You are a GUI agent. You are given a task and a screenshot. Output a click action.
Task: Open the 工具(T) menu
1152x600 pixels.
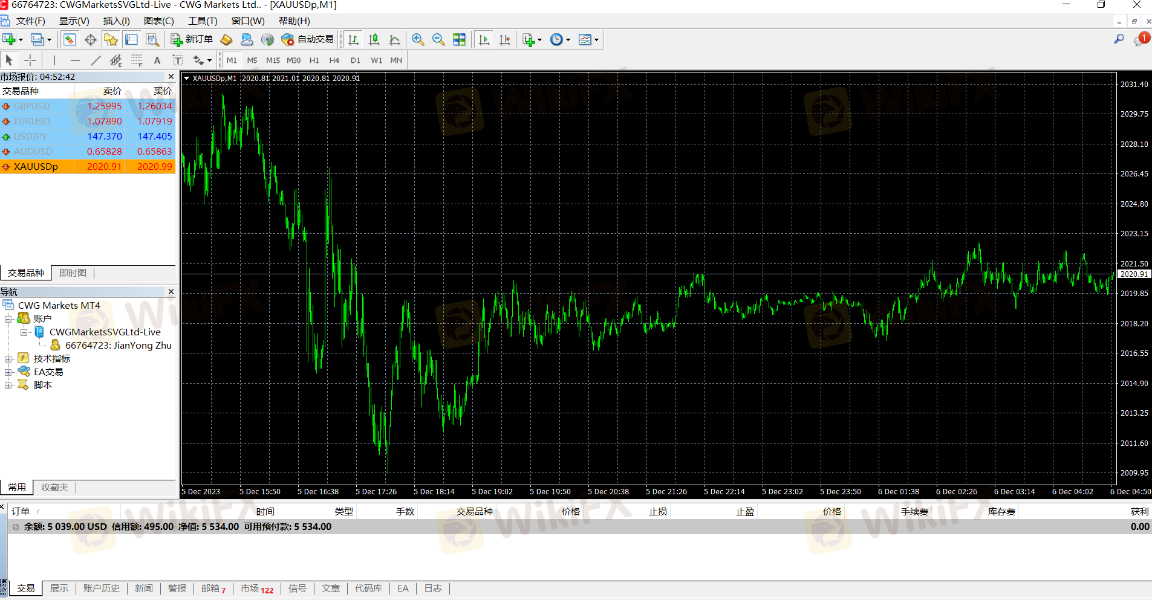[203, 21]
